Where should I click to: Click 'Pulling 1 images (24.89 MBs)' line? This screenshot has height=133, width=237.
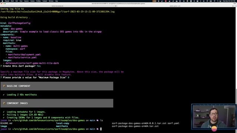(x=23, y=115)
